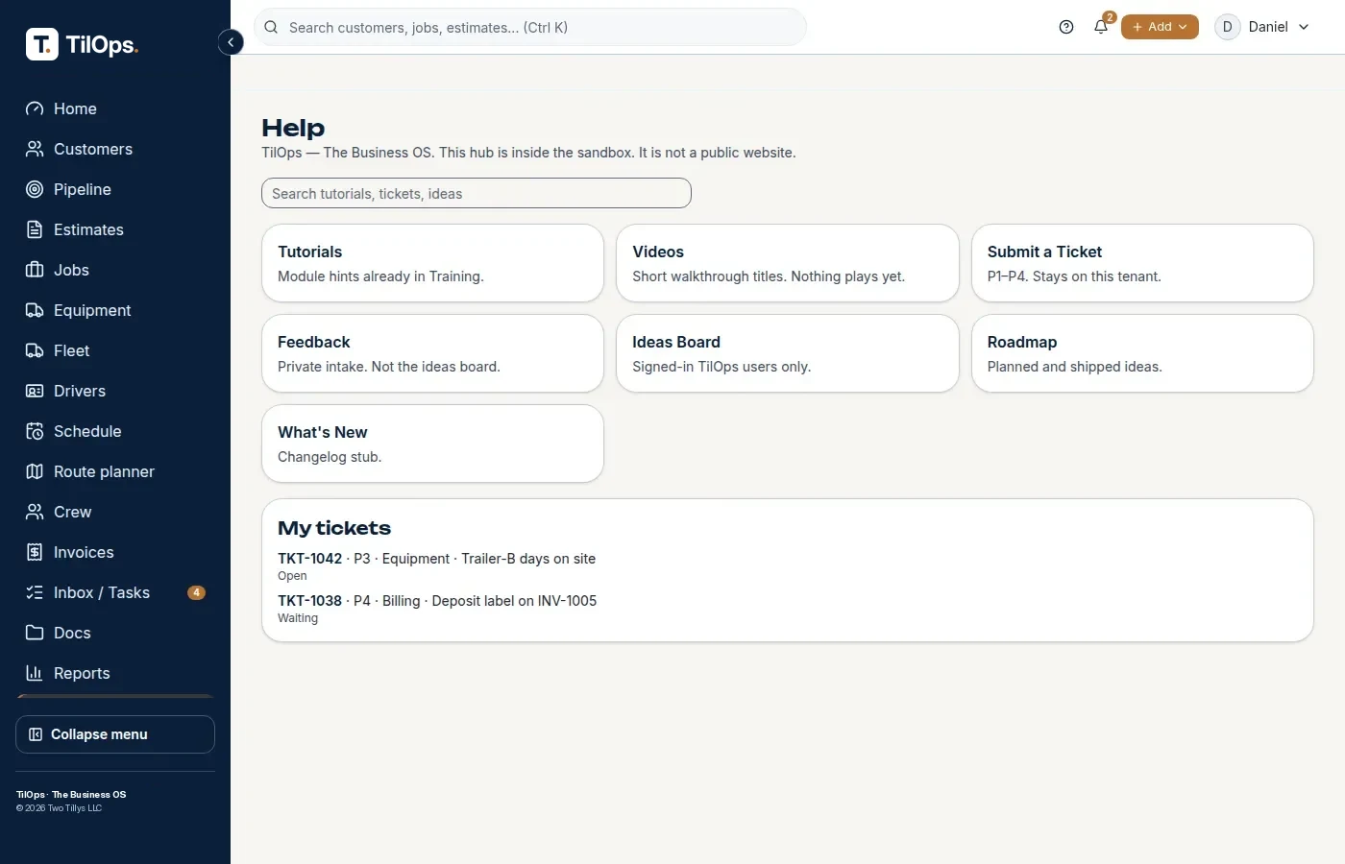Viewport: 1345px width, 864px height.
Task: Open the Feedback card
Action: coord(432,353)
